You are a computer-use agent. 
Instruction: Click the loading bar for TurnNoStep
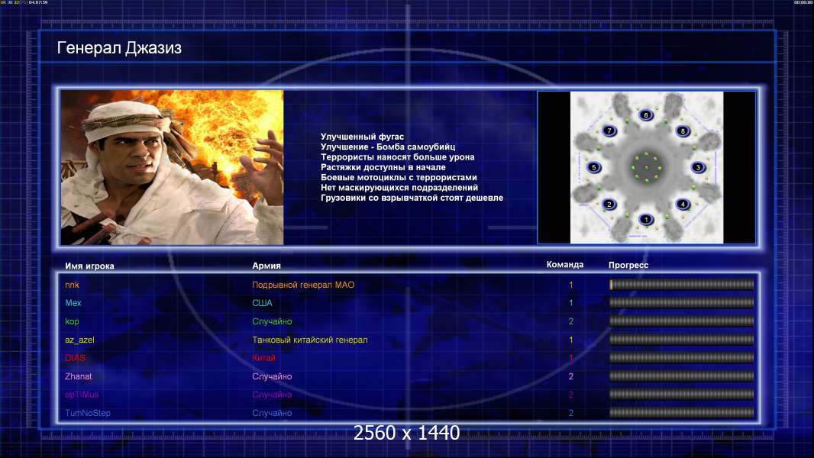click(x=681, y=413)
